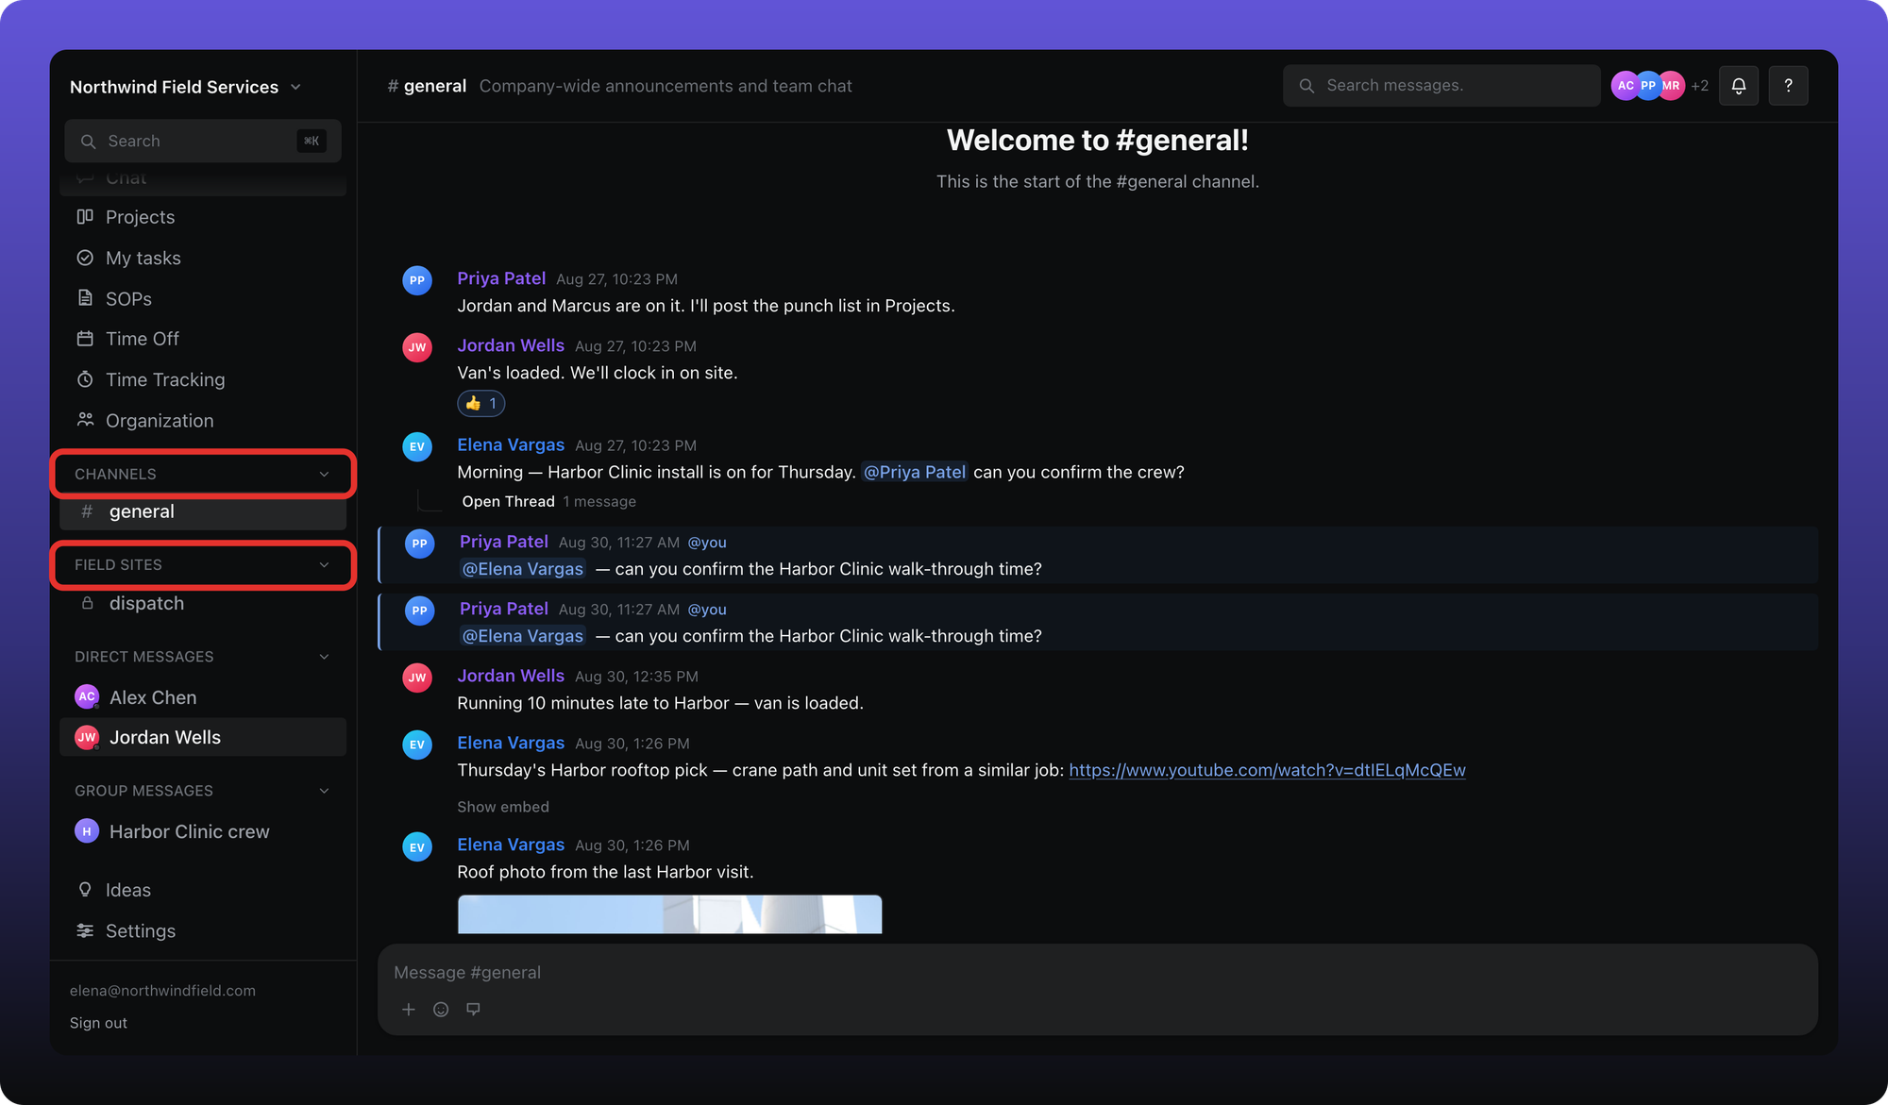Click the attach plus icon in composer
The height and width of the screenshot is (1105, 1888).
[409, 1010]
